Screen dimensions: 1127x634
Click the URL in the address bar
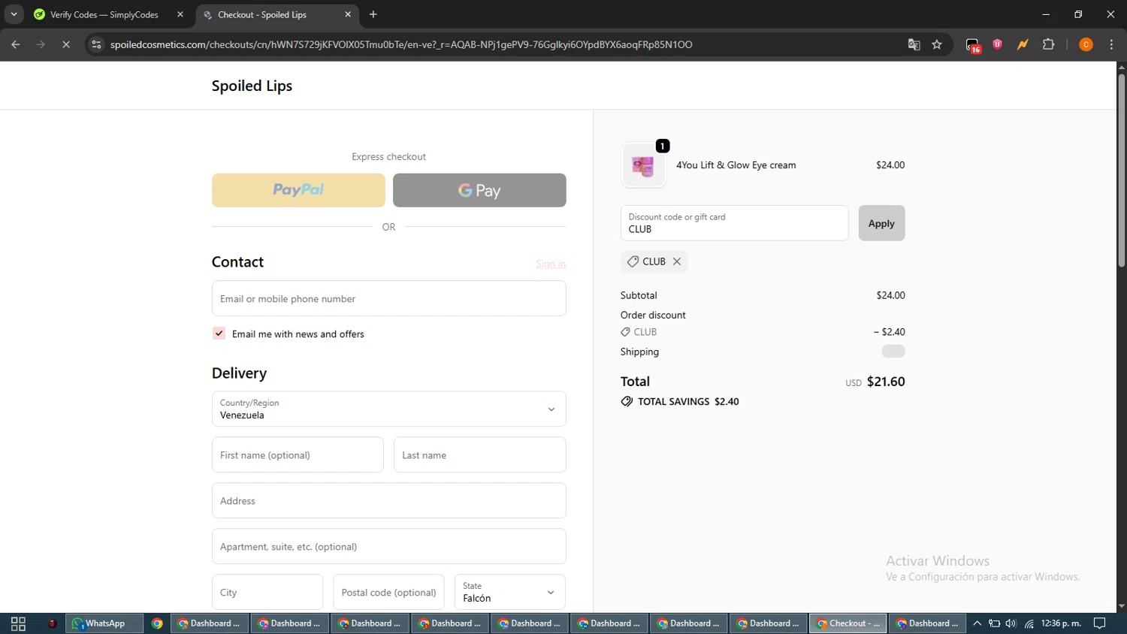(x=401, y=44)
